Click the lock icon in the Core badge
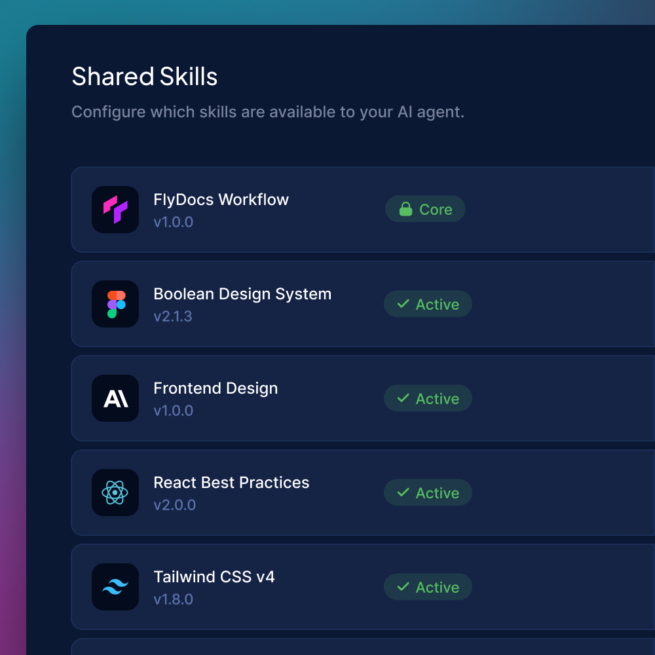The width and height of the screenshot is (655, 655). click(x=405, y=209)
